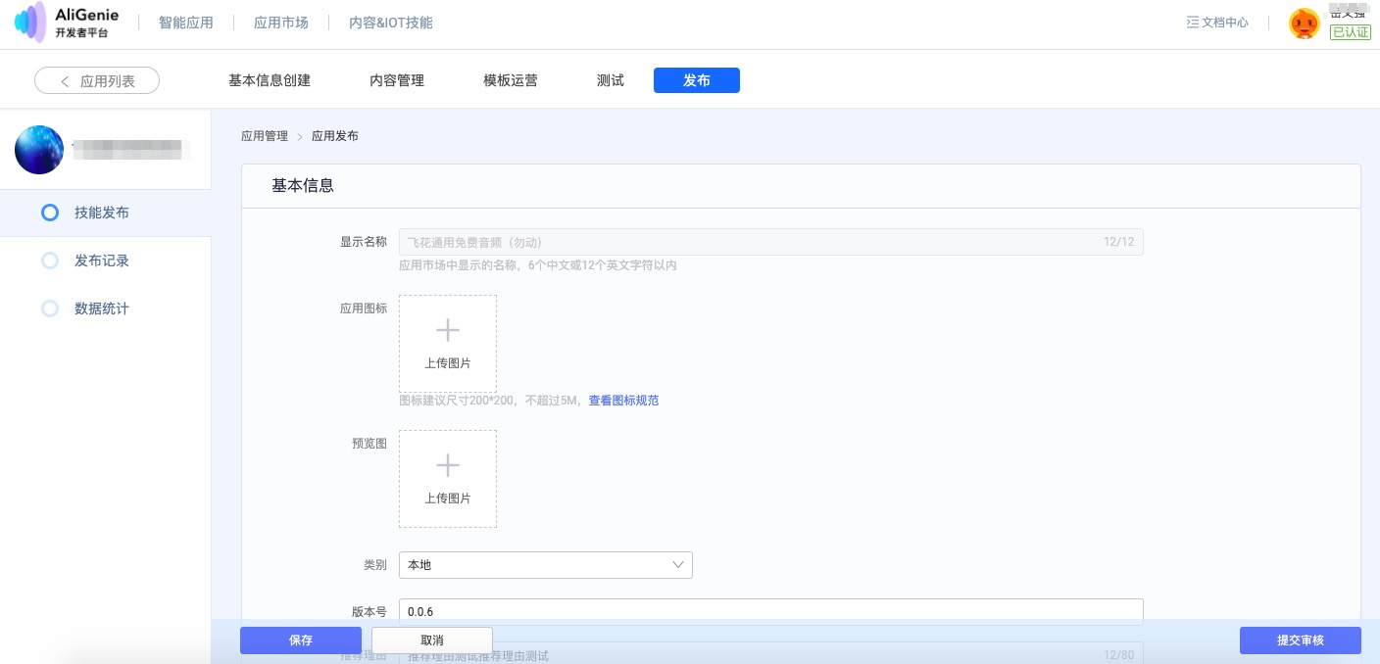
Task: Open 文档中心 link
Action: 1225,23
